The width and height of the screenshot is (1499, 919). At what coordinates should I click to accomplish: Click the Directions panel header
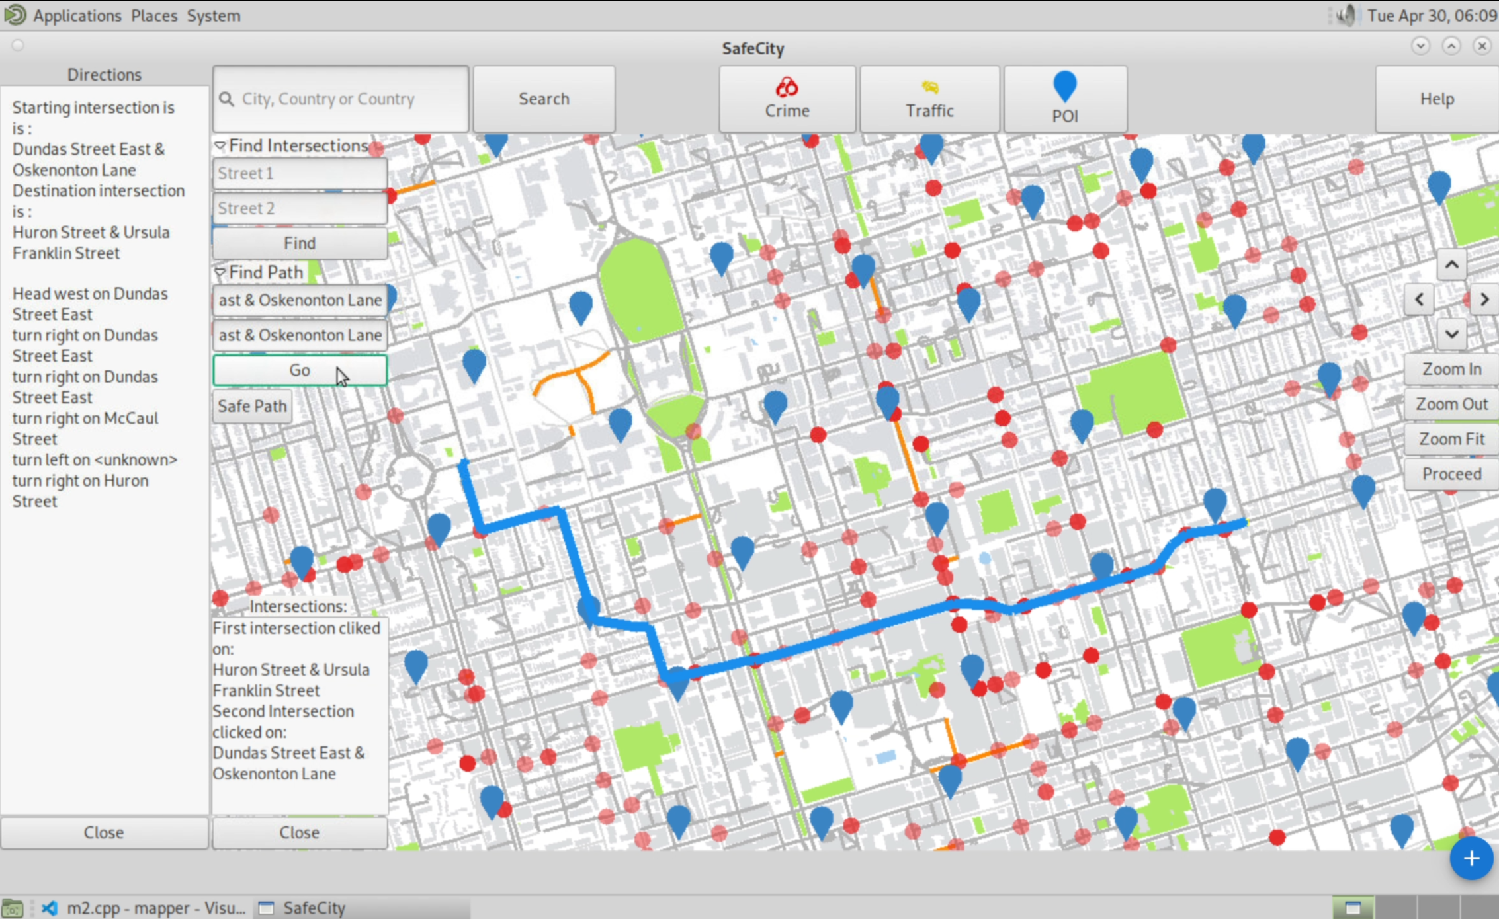(x=104, y=75)
